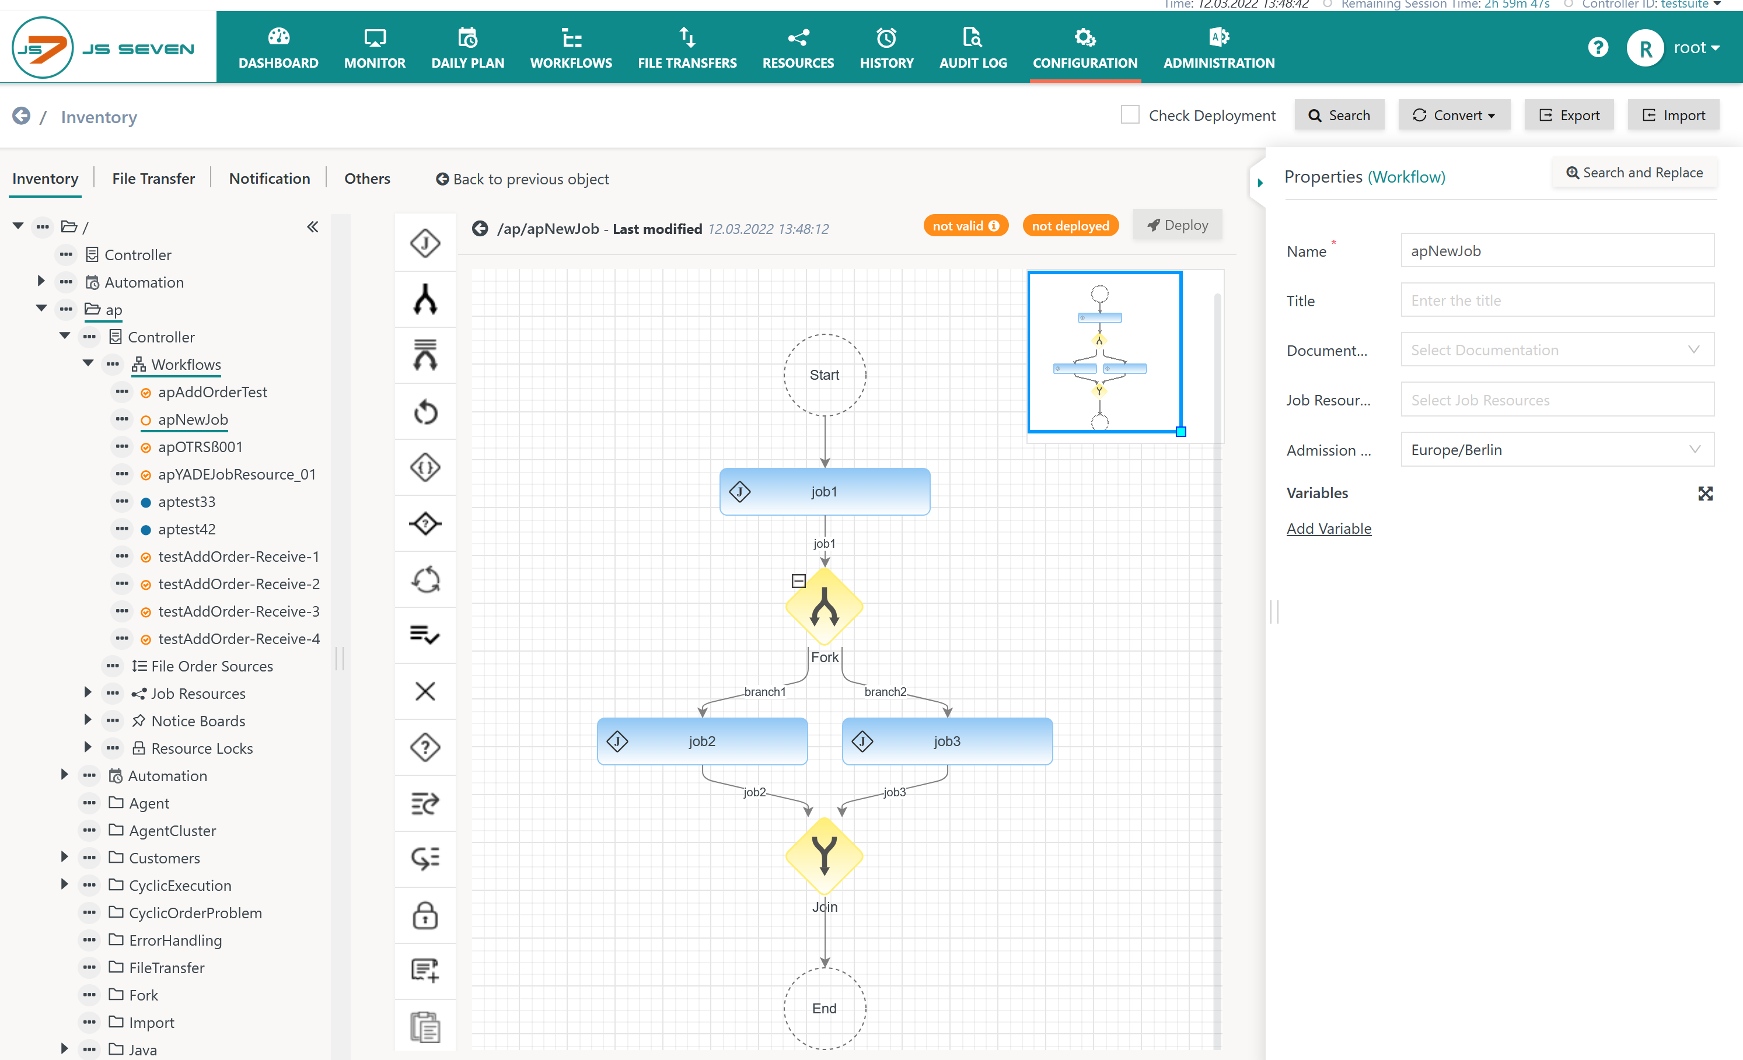This screenshot has width=1743, height=1060.
Task: Open action menu dots for aptest33
Action: (122, 501)
